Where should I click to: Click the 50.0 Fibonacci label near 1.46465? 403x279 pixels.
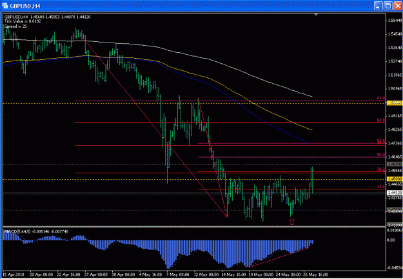(x=380, y=155)
